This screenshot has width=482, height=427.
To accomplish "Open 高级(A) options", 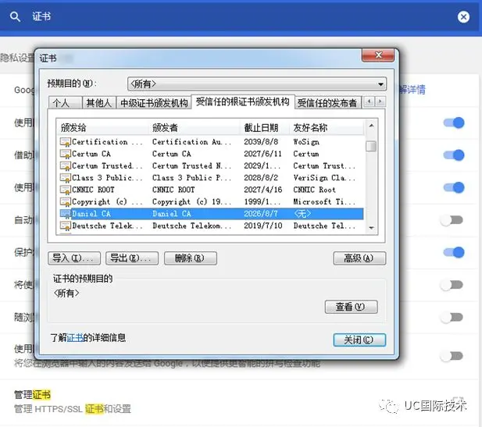I will tap(359, 258).
